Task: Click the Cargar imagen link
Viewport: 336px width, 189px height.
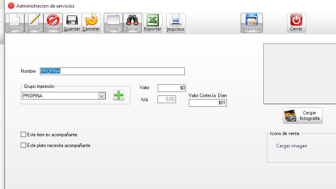Action: tap(292, 146)
